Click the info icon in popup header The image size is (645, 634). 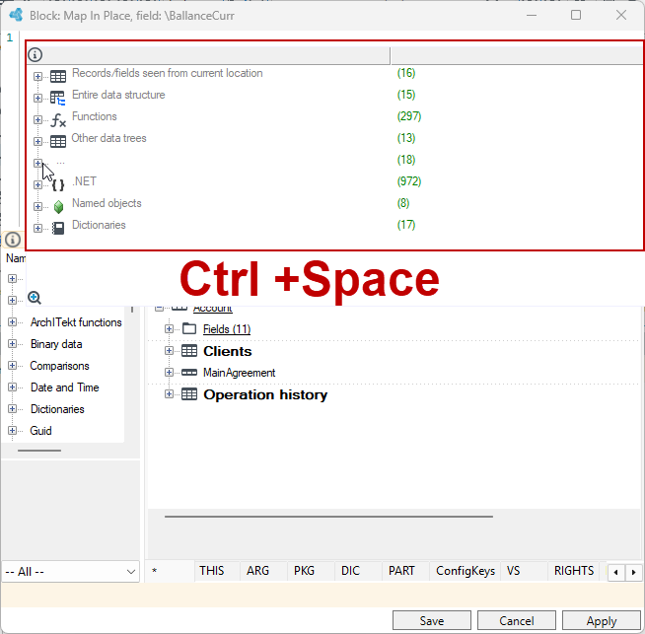tap(35, 54)
